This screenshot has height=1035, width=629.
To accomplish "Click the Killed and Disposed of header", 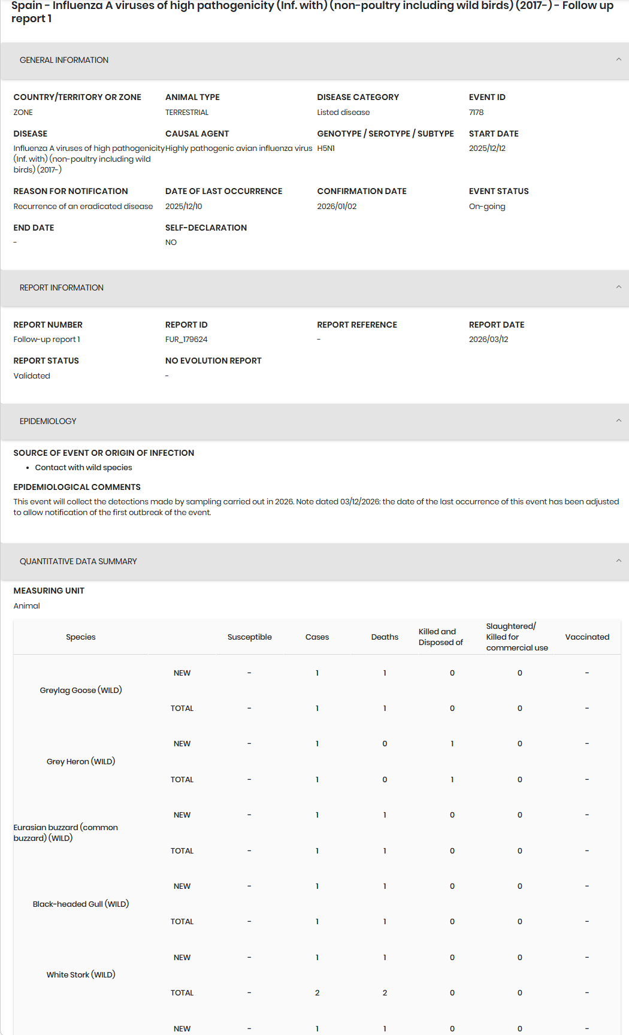I will pos(440,637).
